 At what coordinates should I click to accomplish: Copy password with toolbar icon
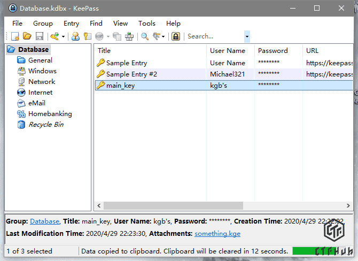click(x=87, y=36)
